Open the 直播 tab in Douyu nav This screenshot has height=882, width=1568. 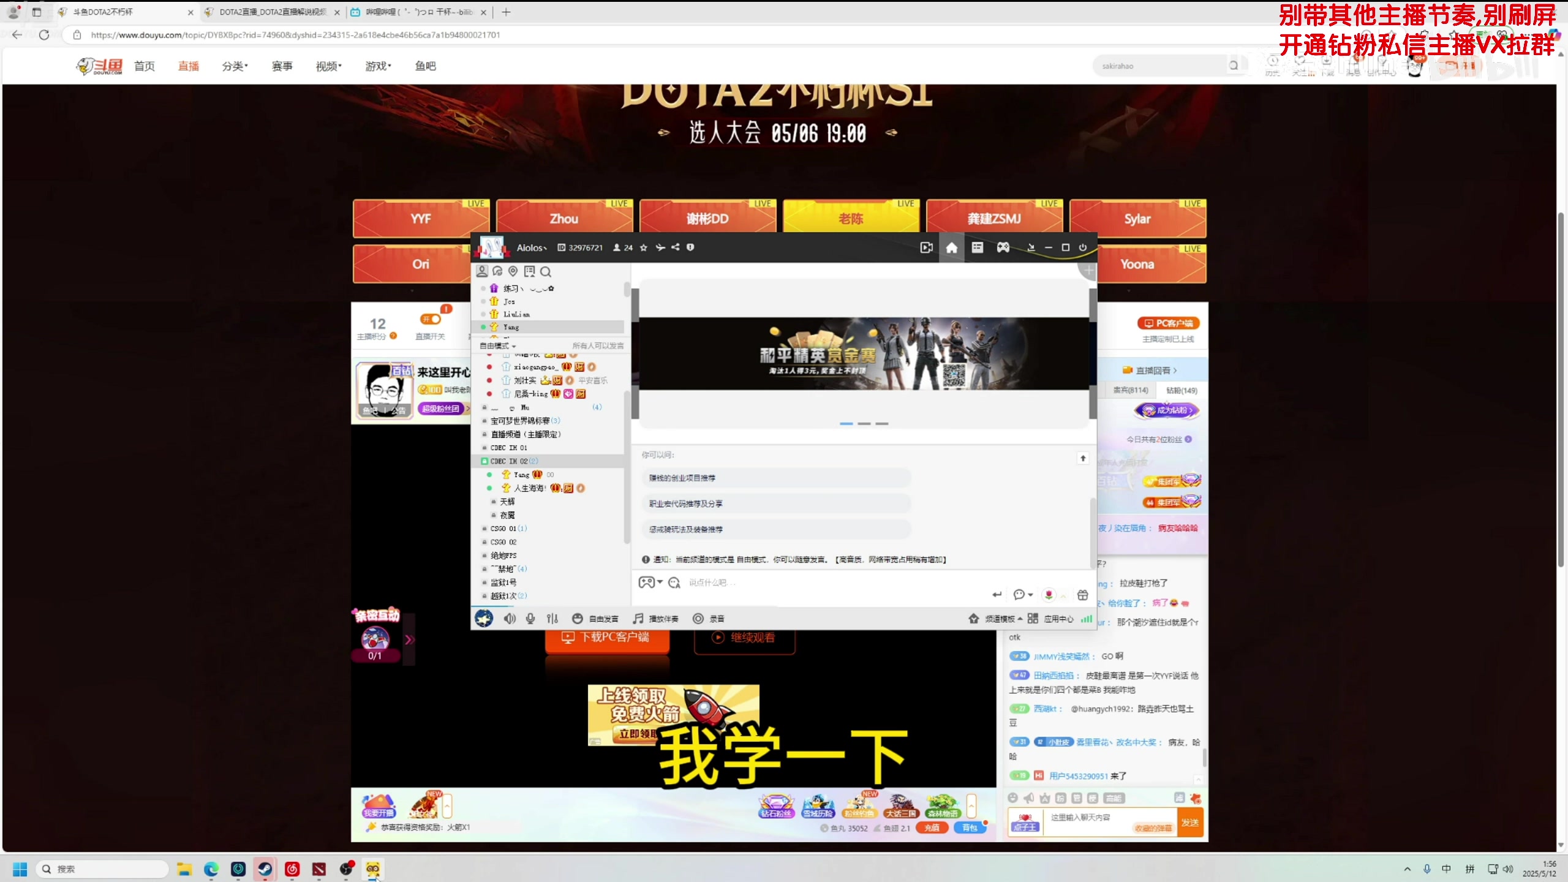pos(188,66)
